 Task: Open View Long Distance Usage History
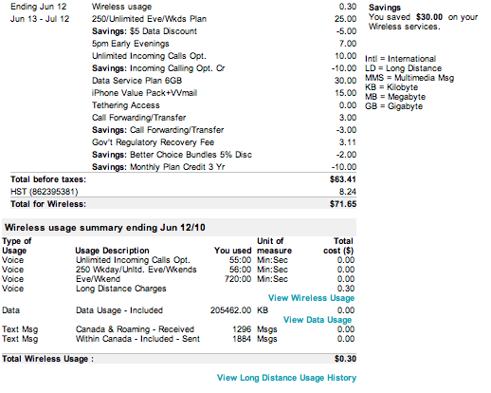coord(286,378)
